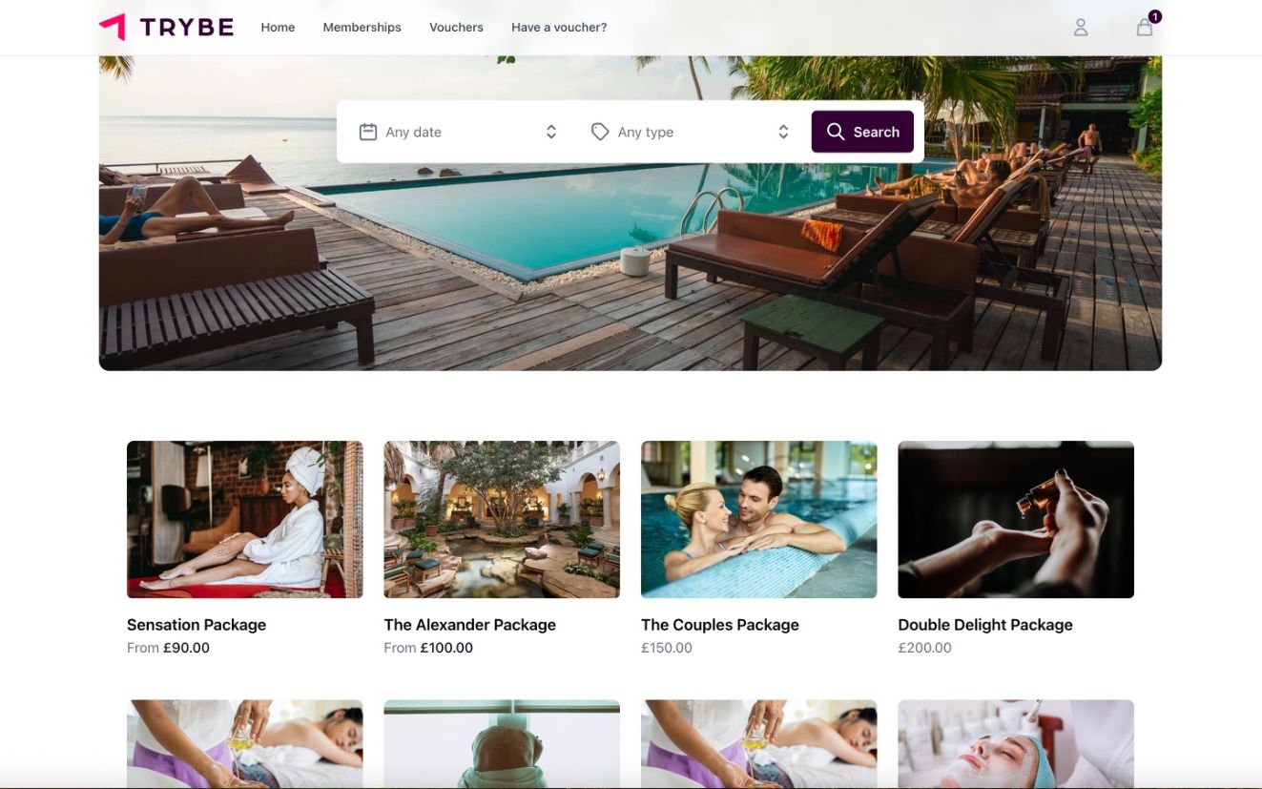
Task: Open the Any type selector
Action: (x=691, y=132)
